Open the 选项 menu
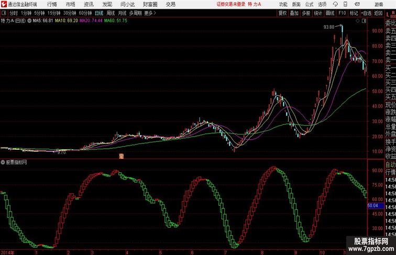The height and width of the screenshot is (255, 396). (x=322, y=4)
